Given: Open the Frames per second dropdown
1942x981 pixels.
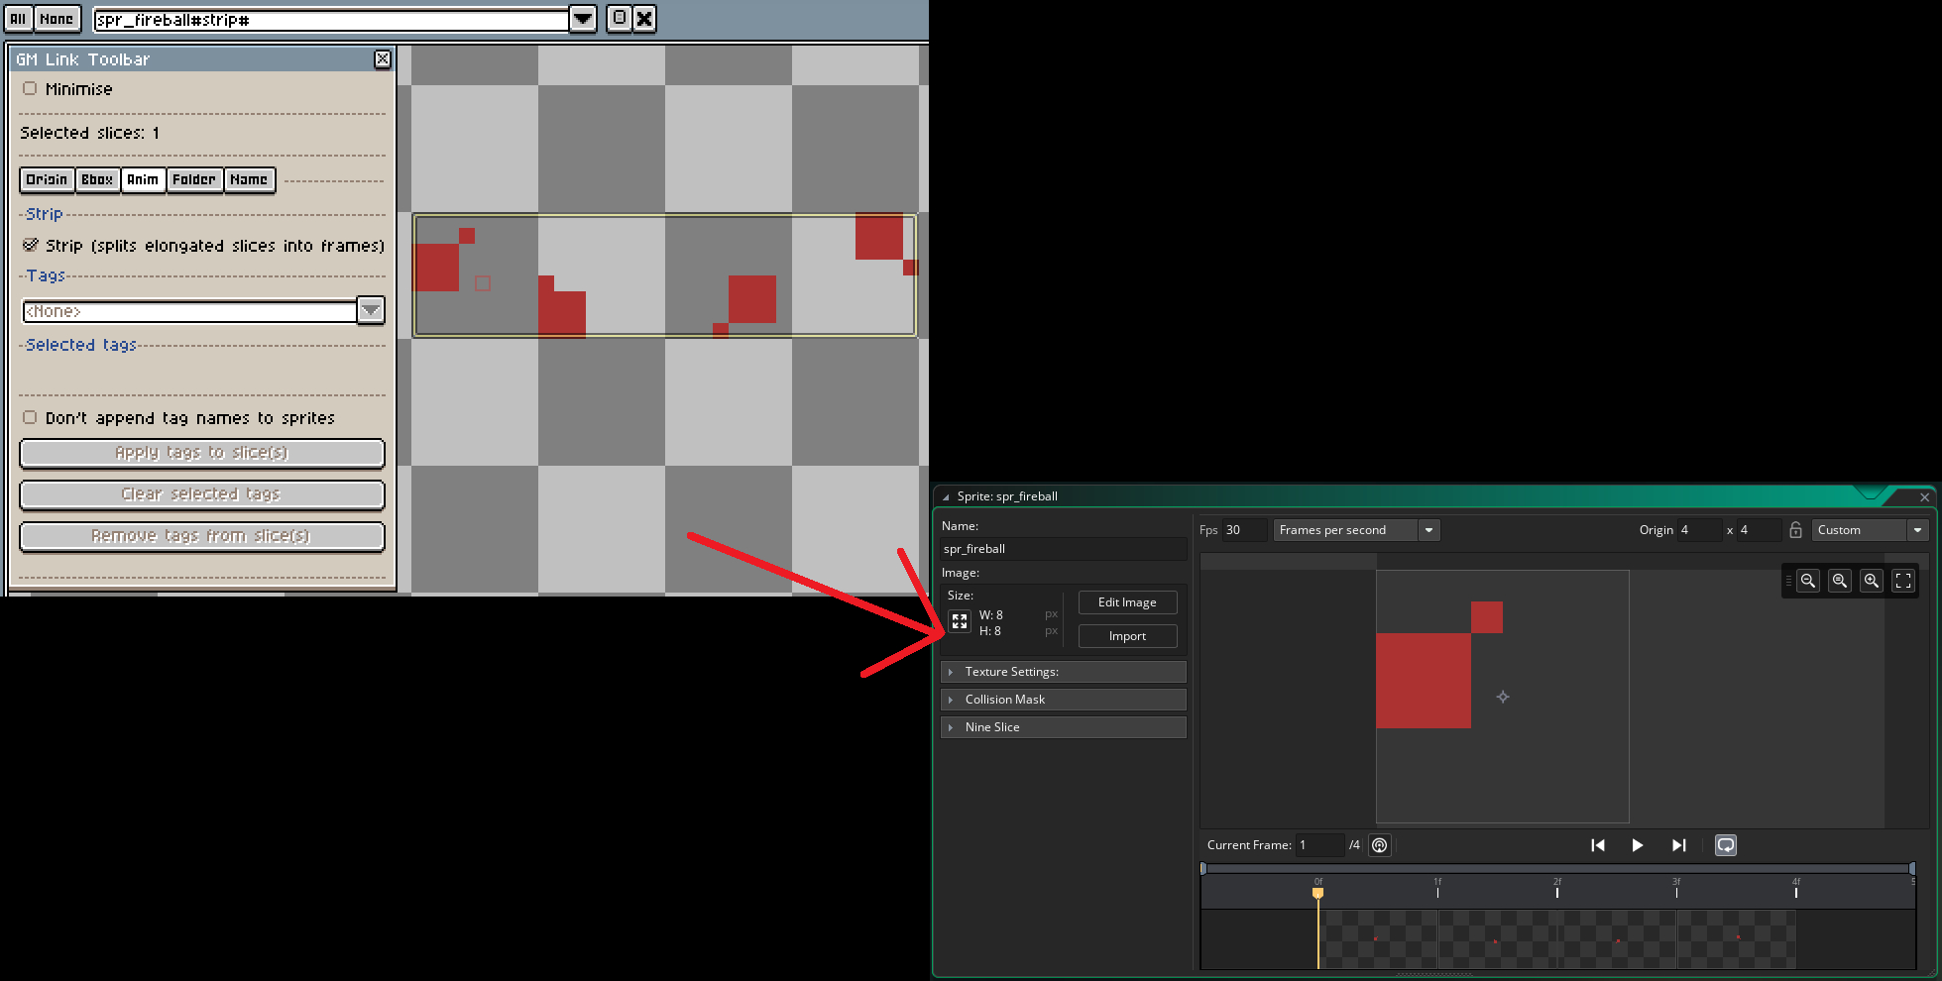Looking at the screenshot, I should click(x=1428, y=530).
